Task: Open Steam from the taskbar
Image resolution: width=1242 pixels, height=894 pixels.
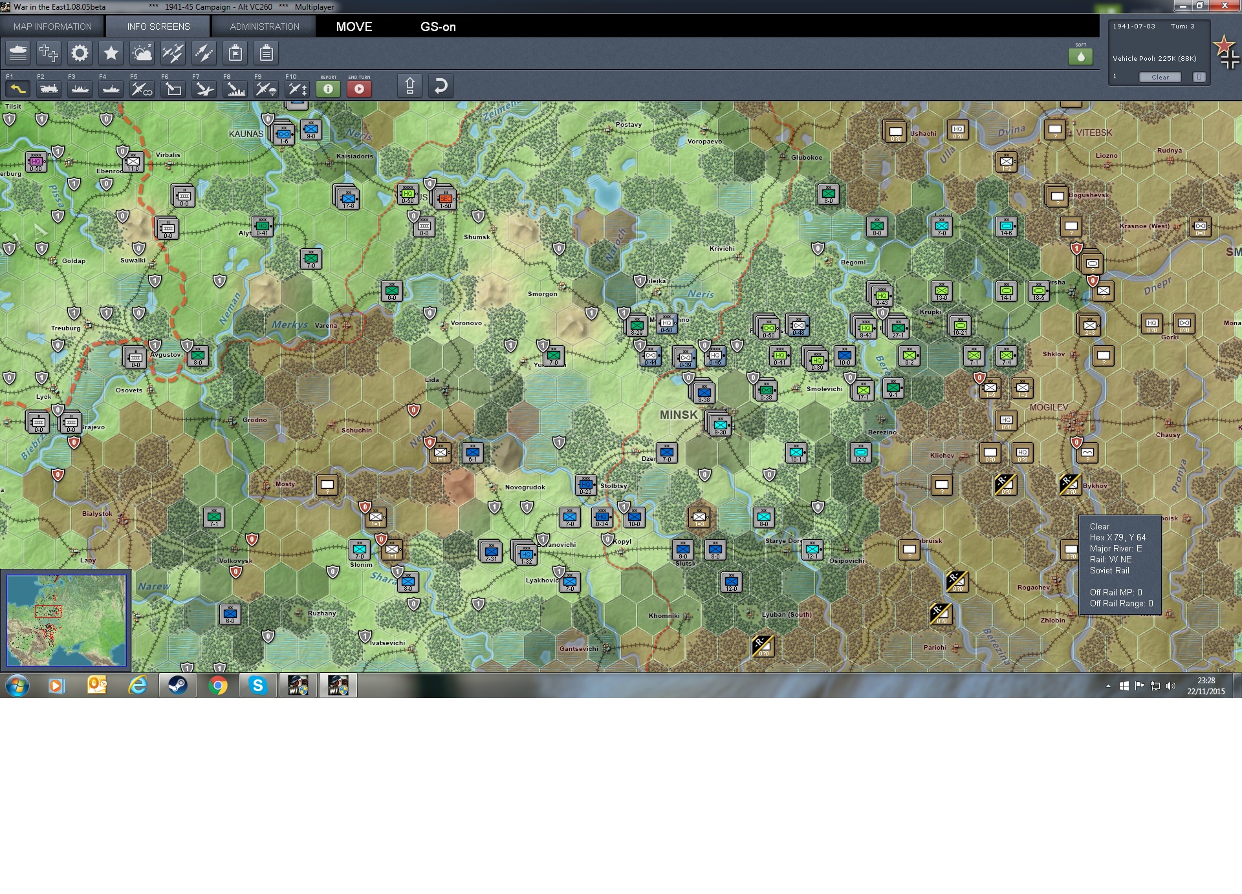Action: (x=177, y=685)
